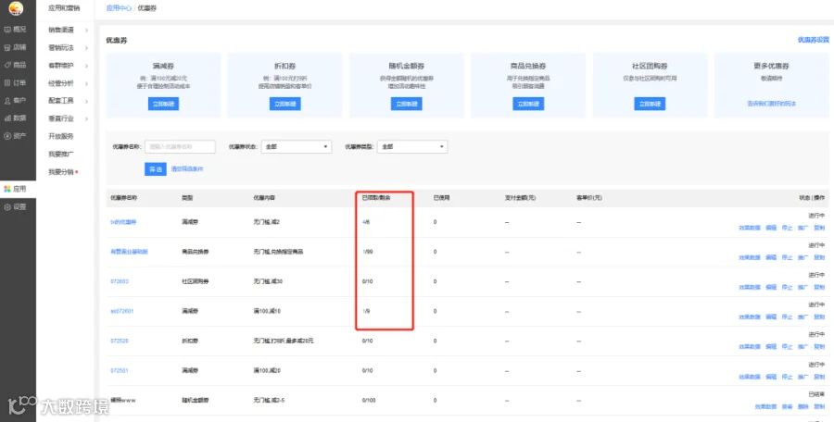Click 推广 in the sk072601 row
The image size is (834, 422).
coord(803,317)
